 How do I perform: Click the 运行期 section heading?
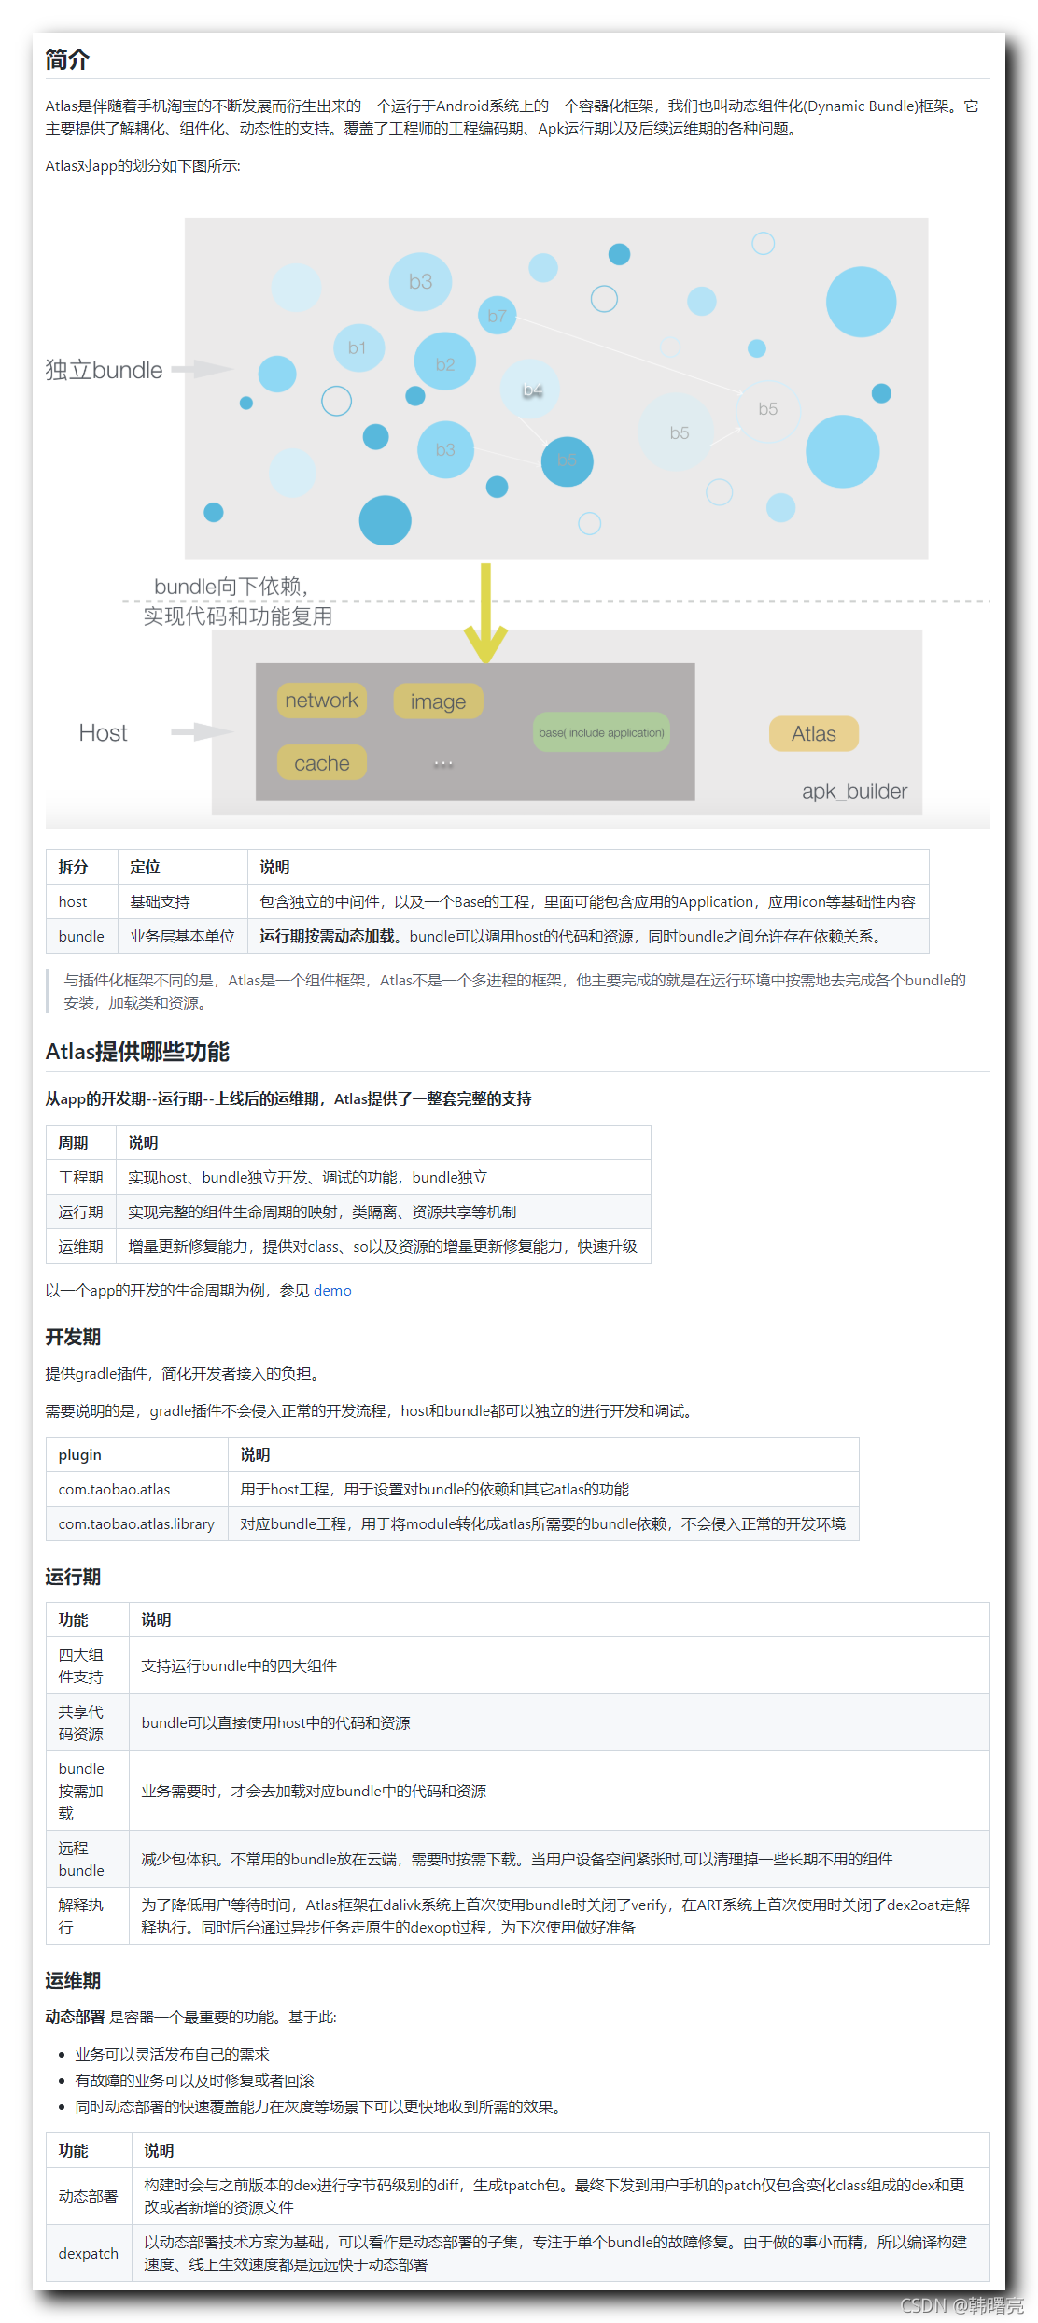click(x=73, y=1577)
